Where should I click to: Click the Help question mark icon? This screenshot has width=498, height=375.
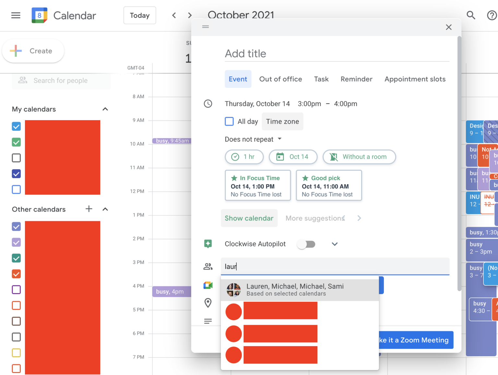(x=492, y=15)
